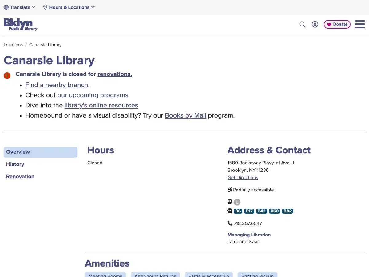The image size is (369, 277).
Task: Open the search magnifier icon
Action: point(302,24)
